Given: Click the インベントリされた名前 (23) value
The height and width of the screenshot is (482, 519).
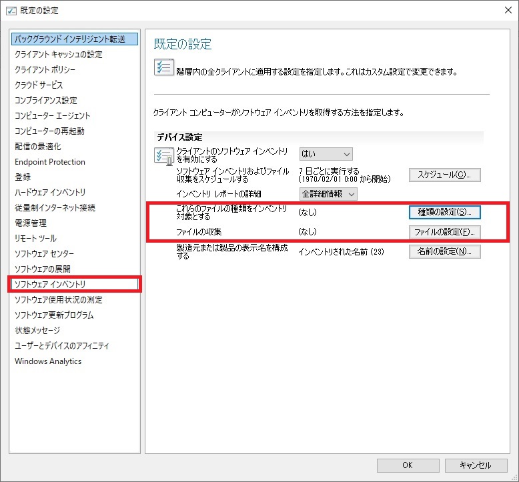Looking at the screenshot, I should [341, 252].
